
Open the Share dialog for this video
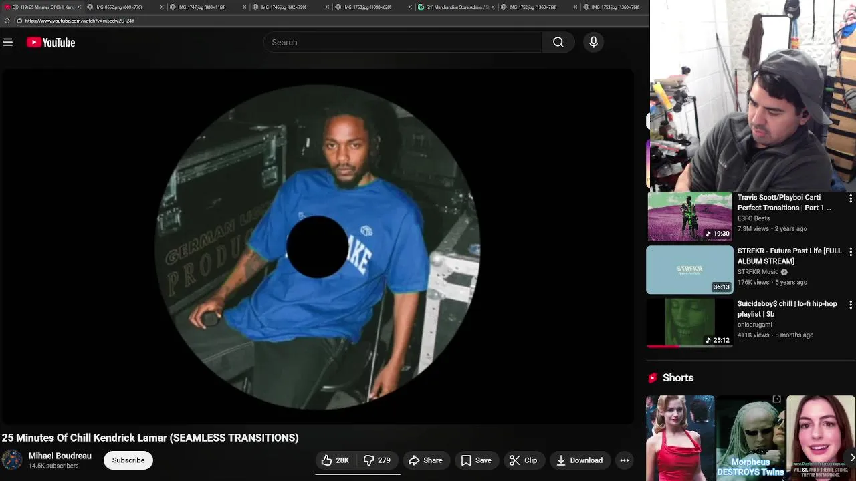point(425,460)
